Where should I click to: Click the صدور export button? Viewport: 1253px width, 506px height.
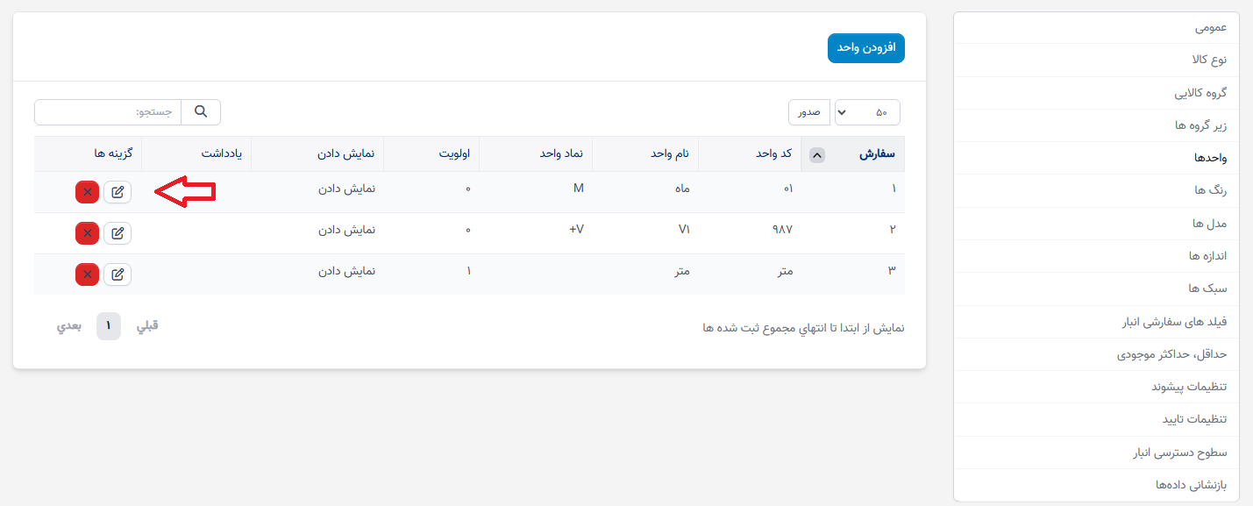click(808, 112)
